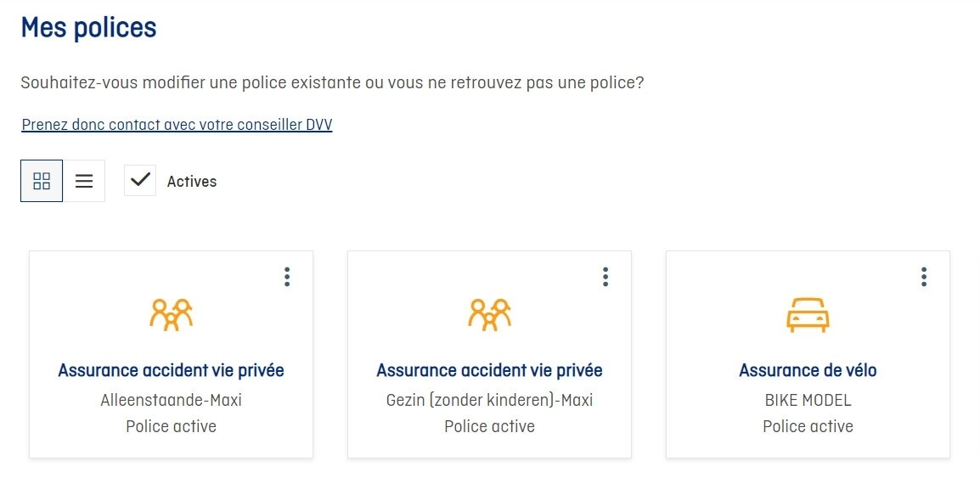Open Assurance accident vie privée title above Gezin
Image resolution: width=980 pixels, height=478 pixels.
pos(489,370)
